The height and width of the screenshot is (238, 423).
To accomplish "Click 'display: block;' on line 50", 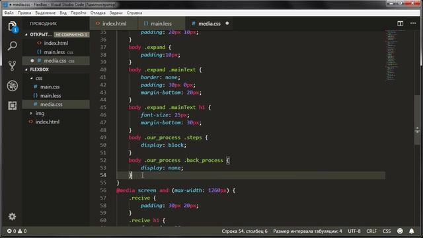I will pyautogui.click(x=163, y=145).
